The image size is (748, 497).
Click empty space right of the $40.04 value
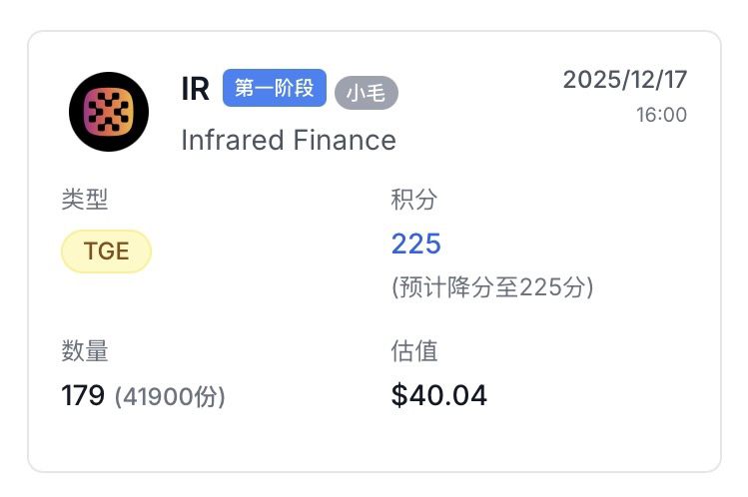click(599, 396)
